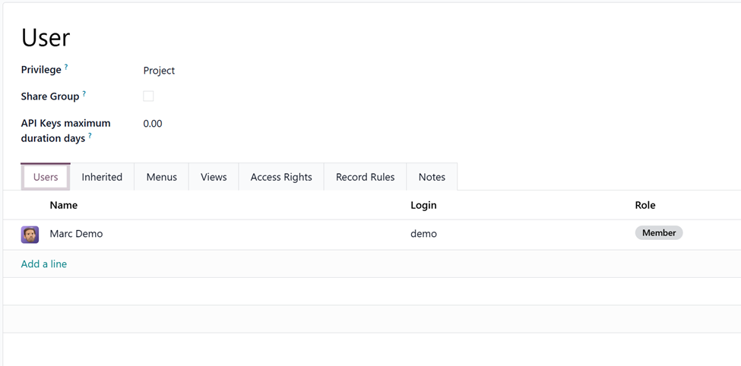Viewport: 741px width, 366px height.
Task: Select the Menus tab
Action: [161, 177]
